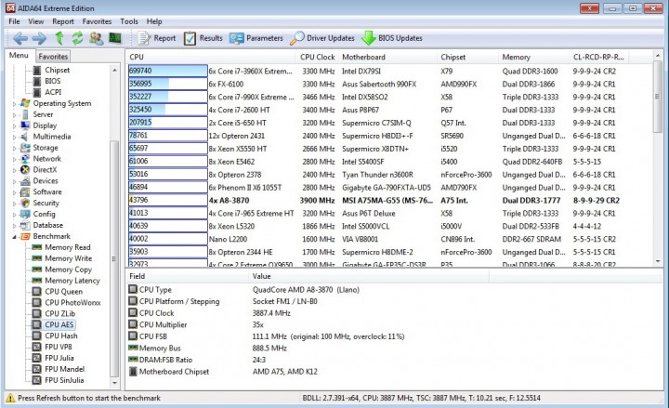Collapse the Benchmark node
The image size is (669, 408).
tap(14, 236)
